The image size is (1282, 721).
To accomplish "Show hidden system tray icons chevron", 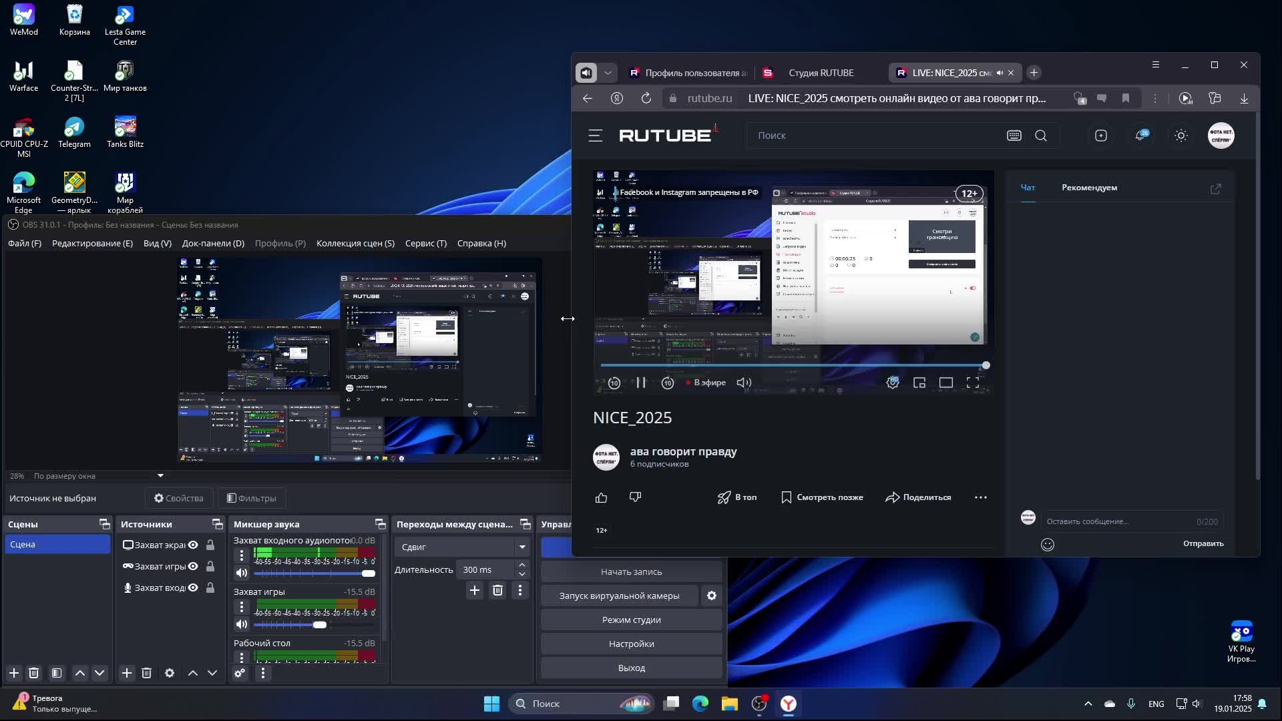I will 1088,704.
